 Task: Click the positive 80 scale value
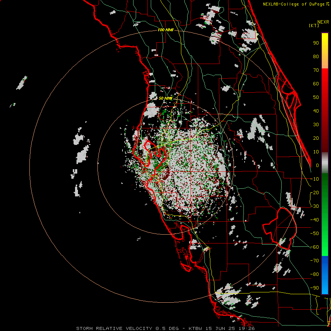[x=316, y=56]
